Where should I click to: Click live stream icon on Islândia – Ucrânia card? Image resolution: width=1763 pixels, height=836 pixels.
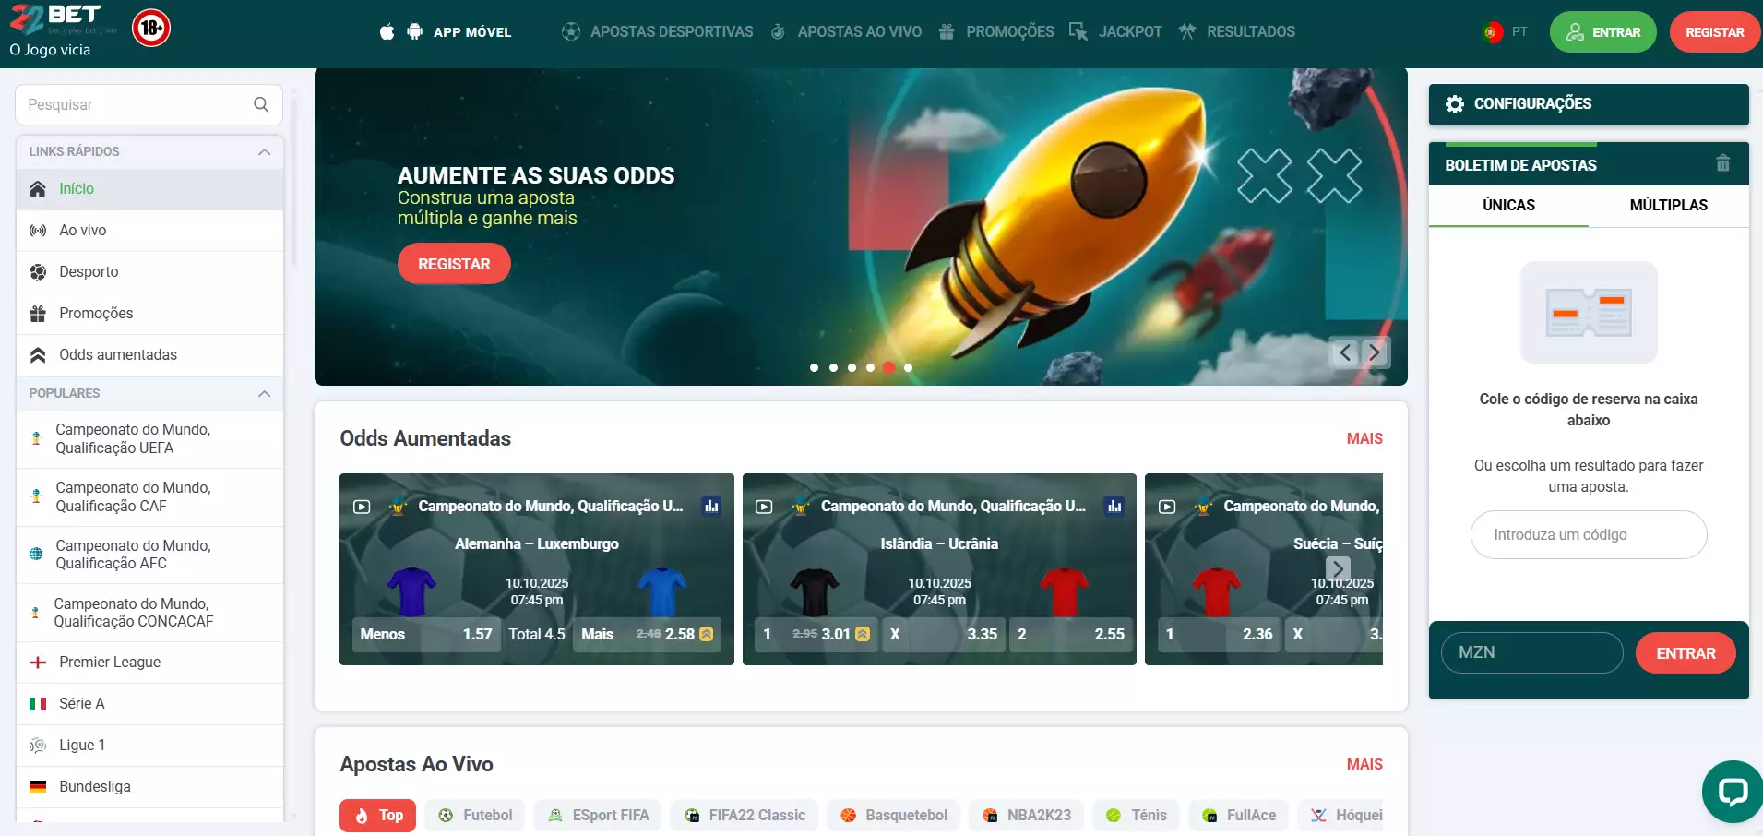pyautogui.click(x=764, y=507)
